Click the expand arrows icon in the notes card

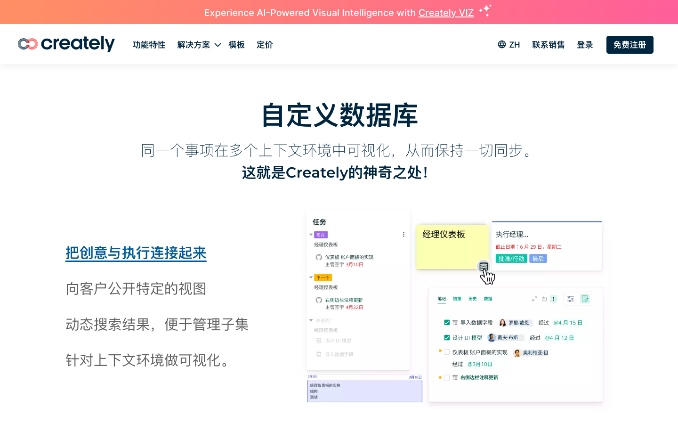click(x=534, y=299)
